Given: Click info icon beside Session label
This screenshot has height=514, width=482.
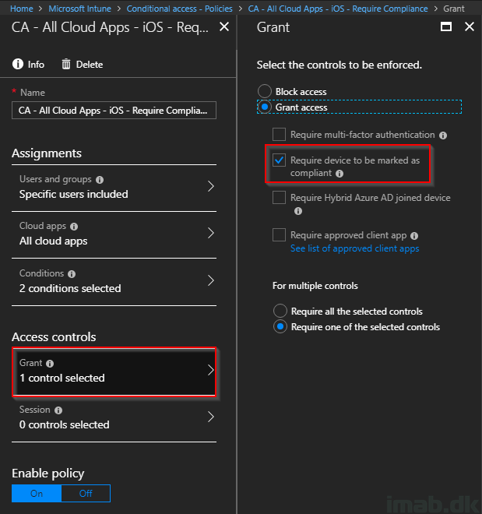Looking at the screenshot, I should pyautogui.click(x=58, y=410).
